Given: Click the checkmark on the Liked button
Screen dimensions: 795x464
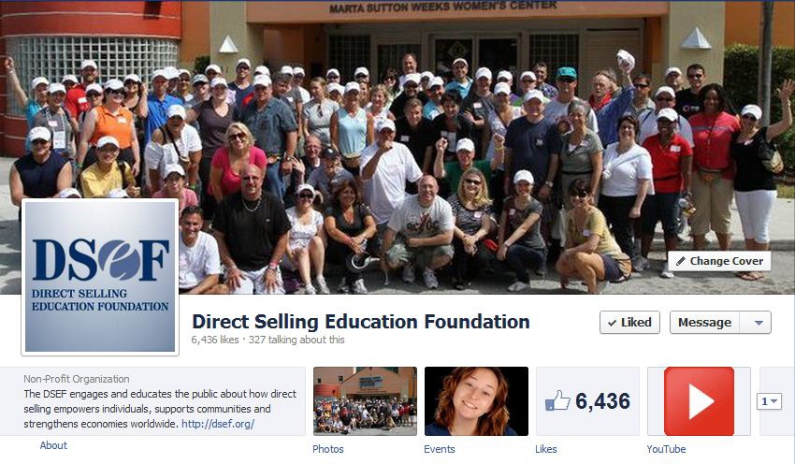Looking at the screenshot, I should (612, 323).
